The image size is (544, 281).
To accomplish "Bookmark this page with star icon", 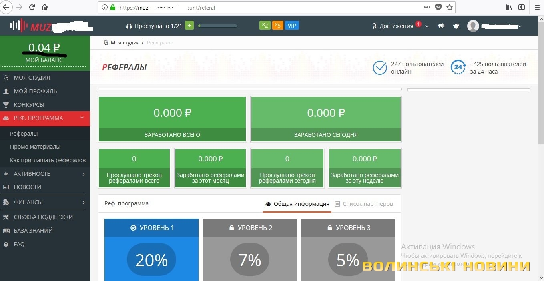I will pos(450,7).
